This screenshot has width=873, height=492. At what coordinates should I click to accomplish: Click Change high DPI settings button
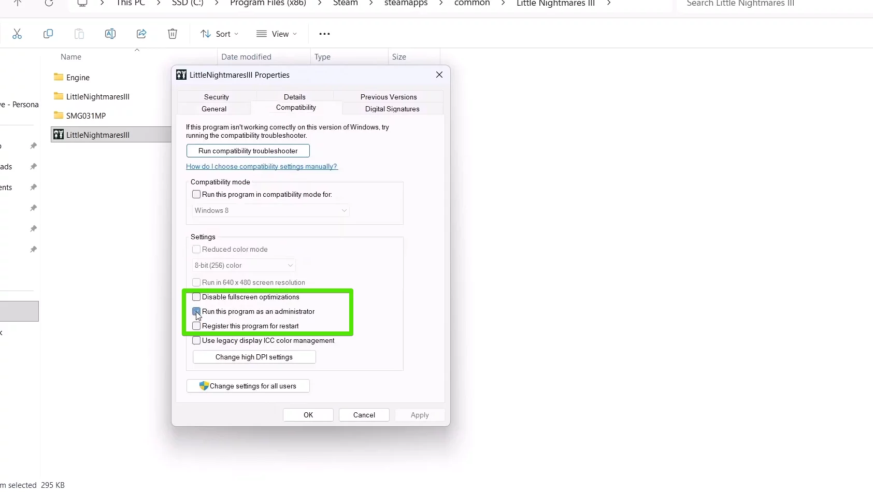(254, 357)
